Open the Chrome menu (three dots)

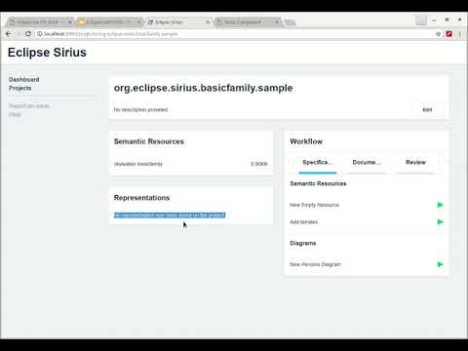(460, 34)
